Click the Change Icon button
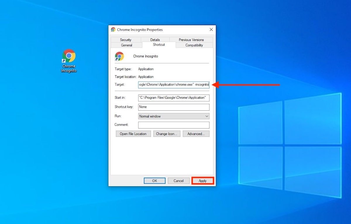 click(x=166, y=134)
